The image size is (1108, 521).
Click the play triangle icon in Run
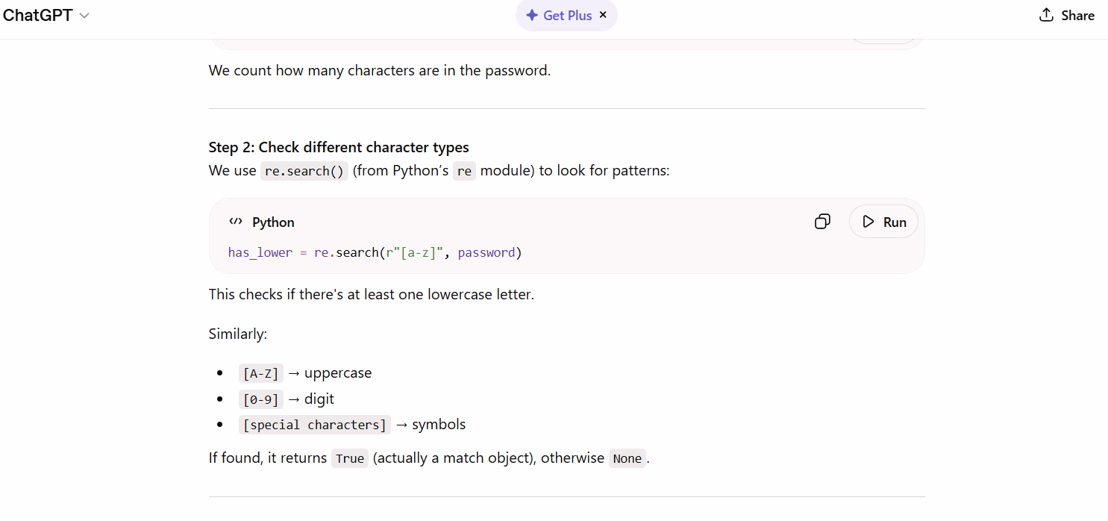click(868, 222)
